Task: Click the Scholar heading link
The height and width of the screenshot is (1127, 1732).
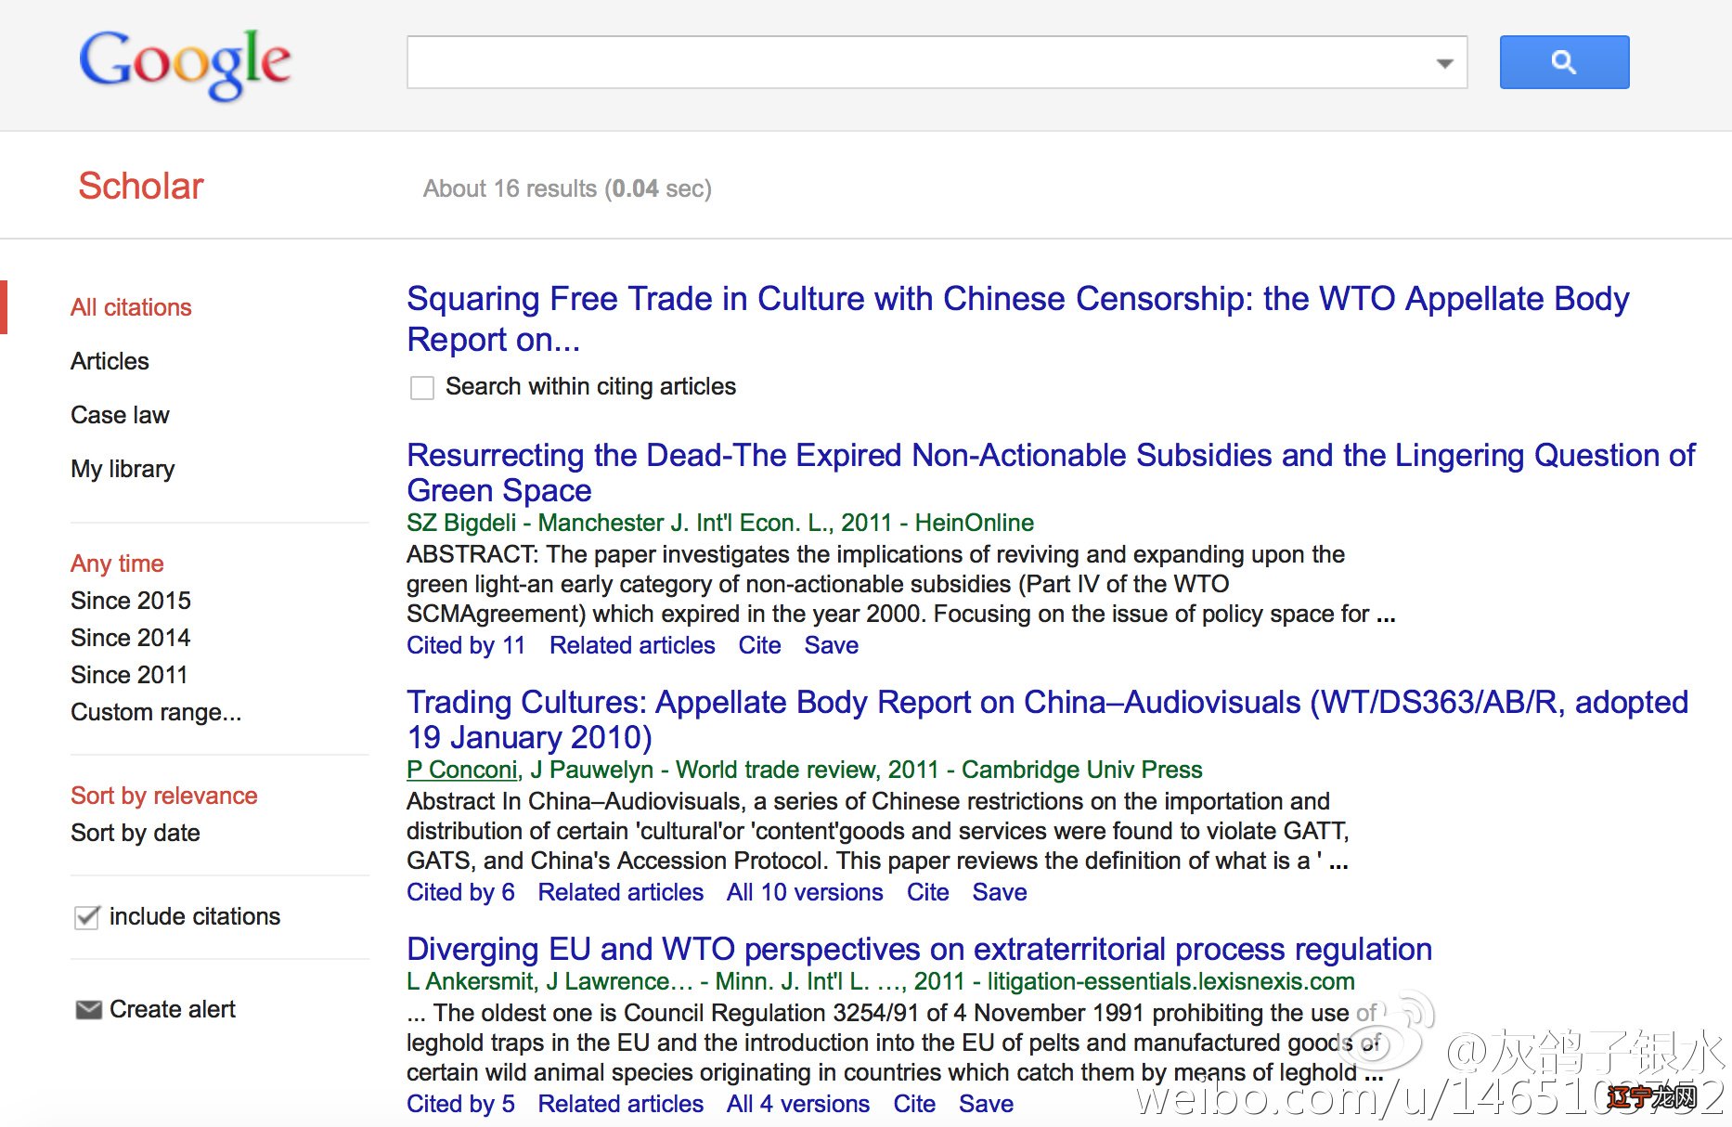Action: [140, 186]
